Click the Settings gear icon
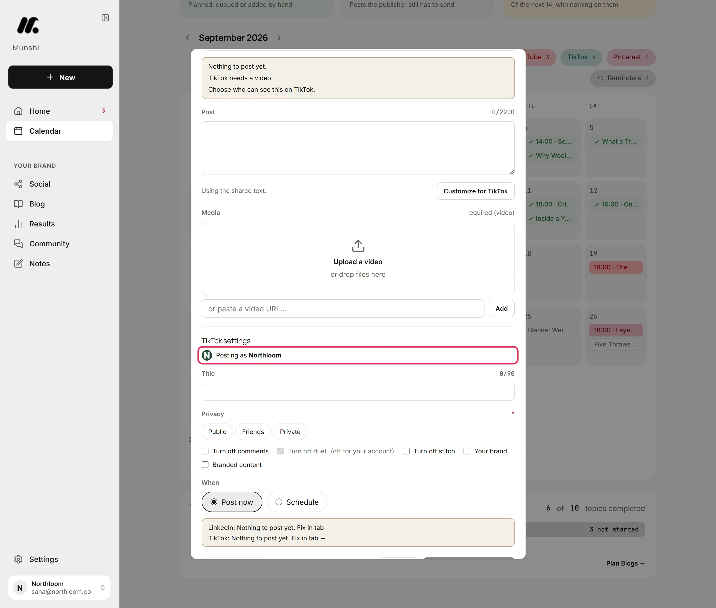 pos(18,559)
